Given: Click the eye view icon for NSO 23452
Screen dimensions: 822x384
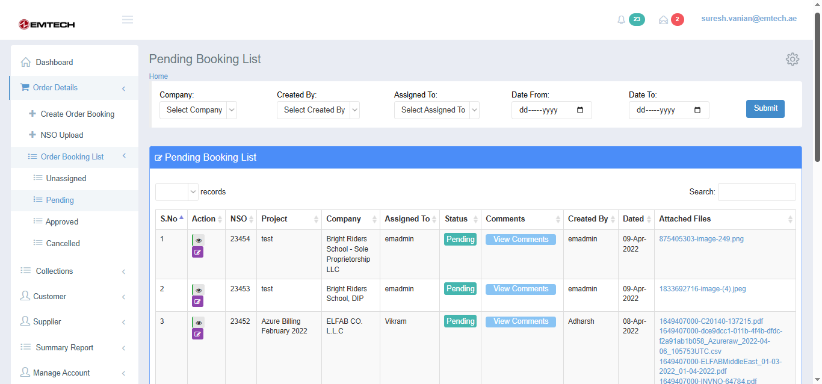Looking at the screenshot, I should pyautogui.click(x=198, y=323).
